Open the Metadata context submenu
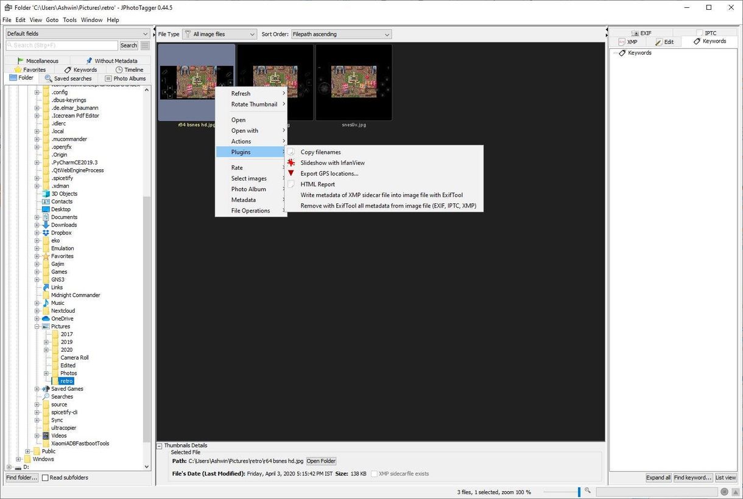The image size is (743, 499). point(251,200)
